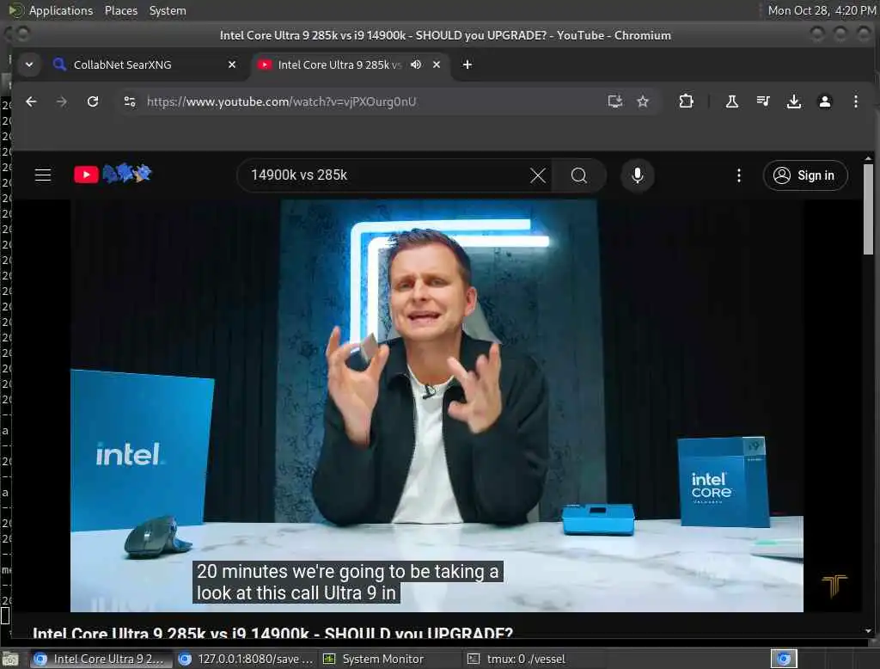880x669 pixels.
Task: Open the Extensions puzzle icon
Action: 686,101
